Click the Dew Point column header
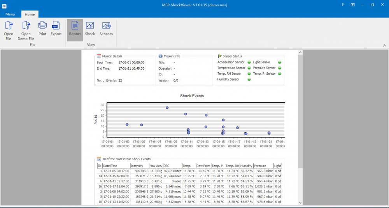 click(203, 166)
